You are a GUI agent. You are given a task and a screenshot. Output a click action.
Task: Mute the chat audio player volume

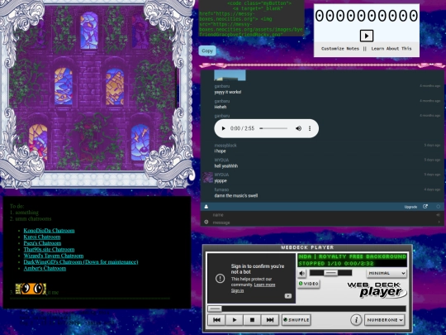click(x=298, y=128)
